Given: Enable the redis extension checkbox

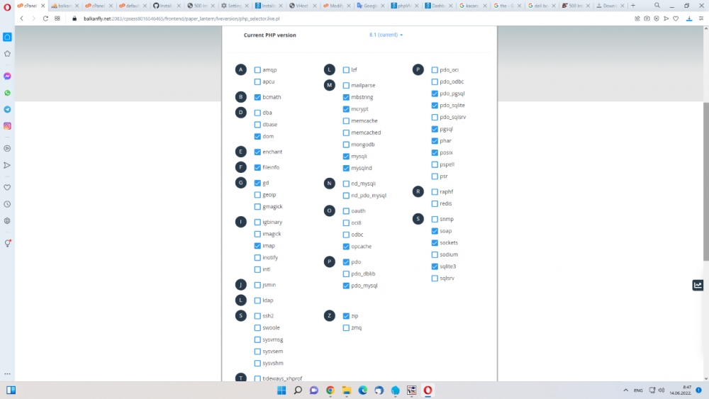Looking at the screenshot, I should click(435, 203).
